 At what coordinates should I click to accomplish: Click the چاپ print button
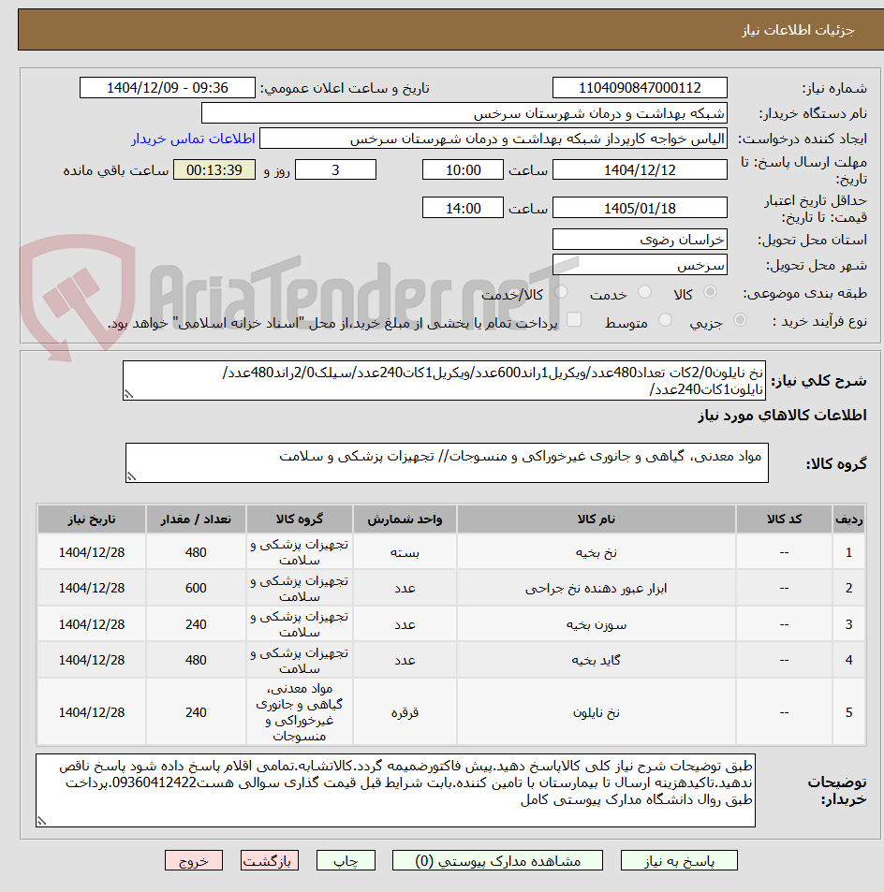click(x=346, y=861)
